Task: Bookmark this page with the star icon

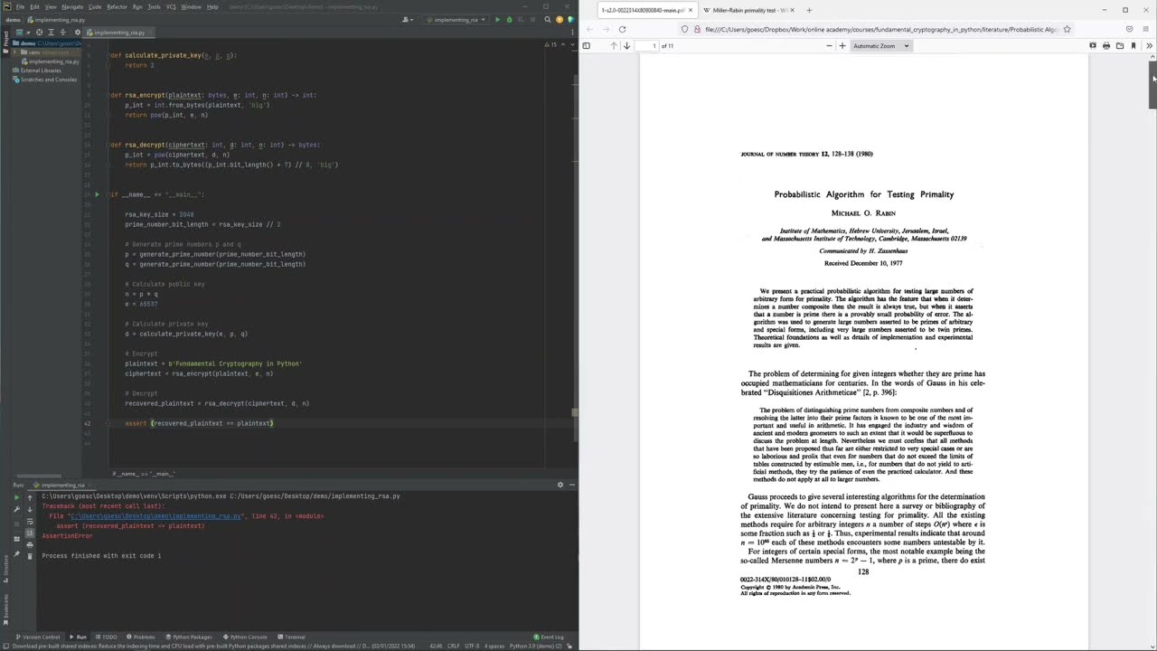Action: (1068, 29)
